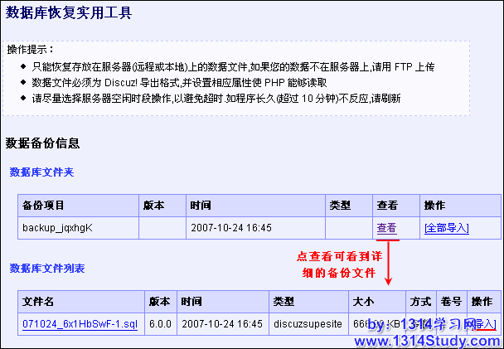Click the 数据库恢复实用工具 page title
The height and width of the screenshot is (349, 504).
[x=68, y=13]
